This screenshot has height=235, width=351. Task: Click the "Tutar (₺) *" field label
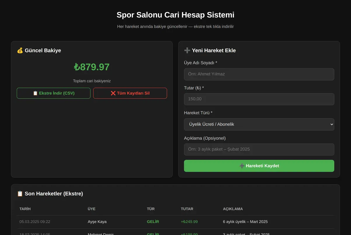point(194,88)
